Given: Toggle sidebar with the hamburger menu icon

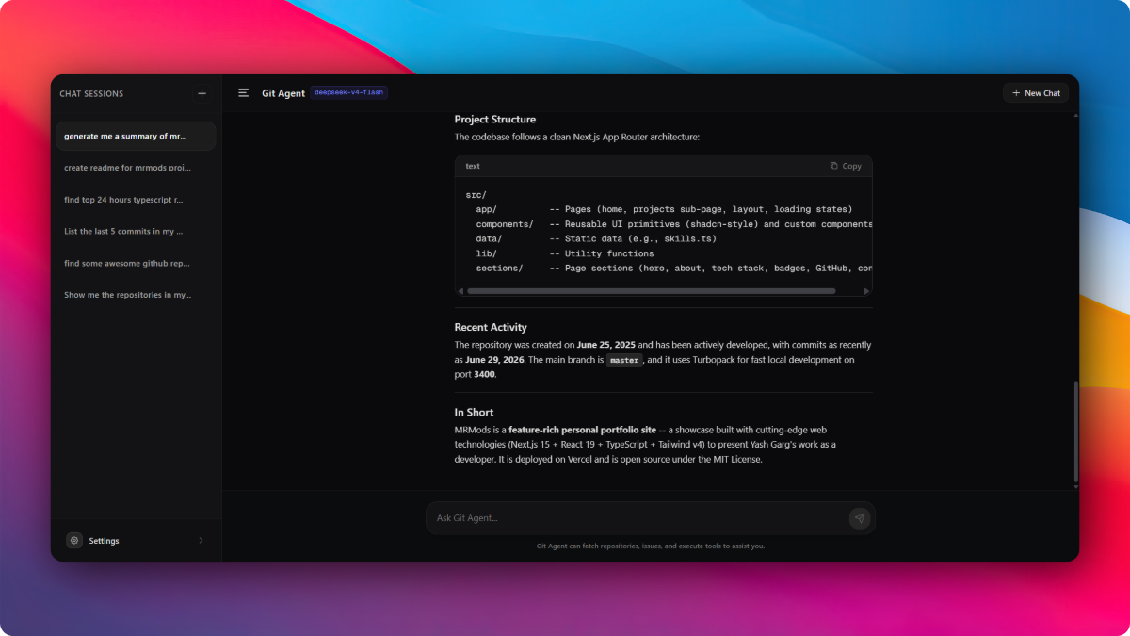Looking at the screenshot, I should [244, 93].
